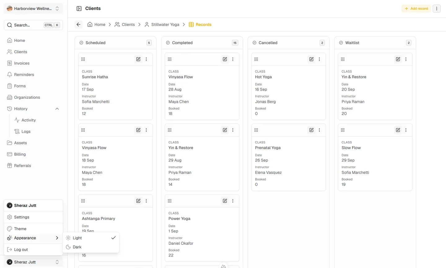Image resolution: width=446 pixels, height=268 pixels.
Task: Toggle the Sheraz Jutt account menu at bottom
Action: click(x=33, y=262)
